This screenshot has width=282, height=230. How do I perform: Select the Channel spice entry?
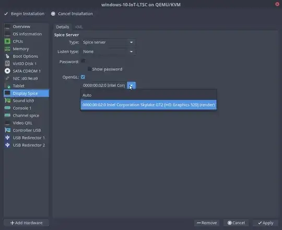pyautogui.click(x=26, y=116)
